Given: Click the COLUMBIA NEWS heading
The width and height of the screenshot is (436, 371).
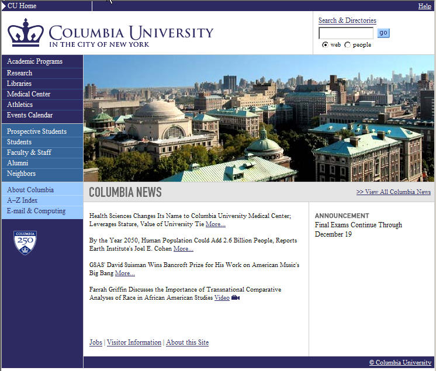Looking at the screenshot, I should (125, 192).
